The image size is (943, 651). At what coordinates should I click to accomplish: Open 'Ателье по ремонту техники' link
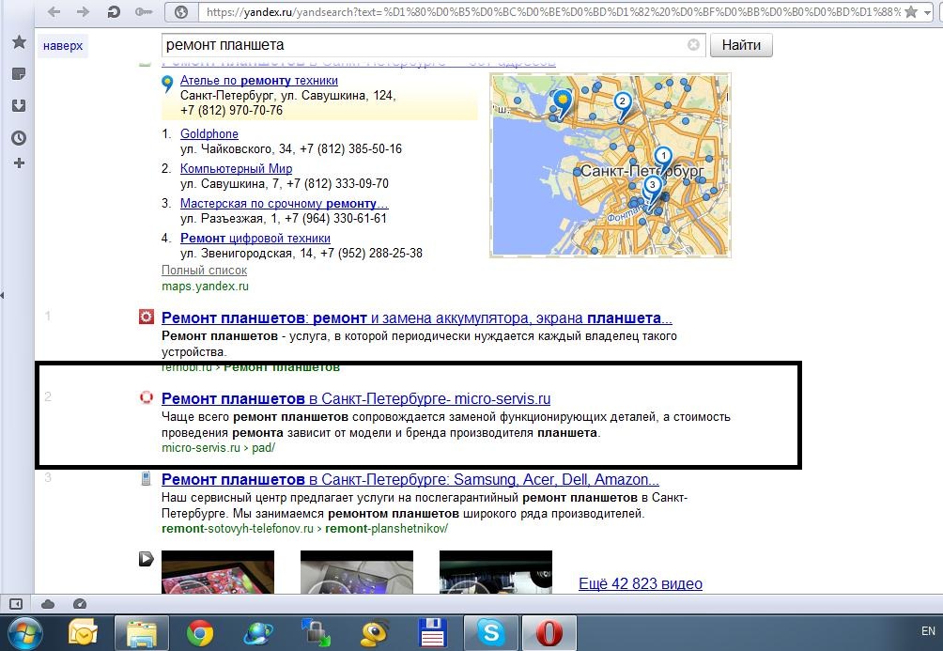(x=258, y=81)
